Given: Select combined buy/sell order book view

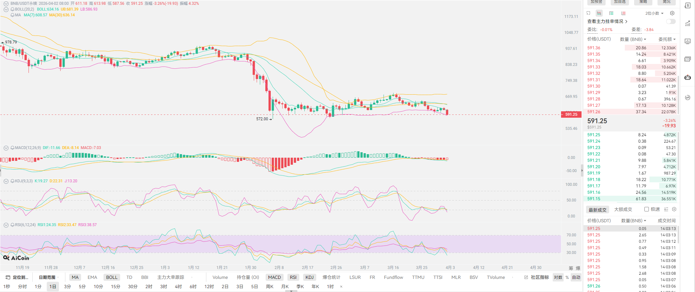Looking at the screenshot, I should [599, 13].
